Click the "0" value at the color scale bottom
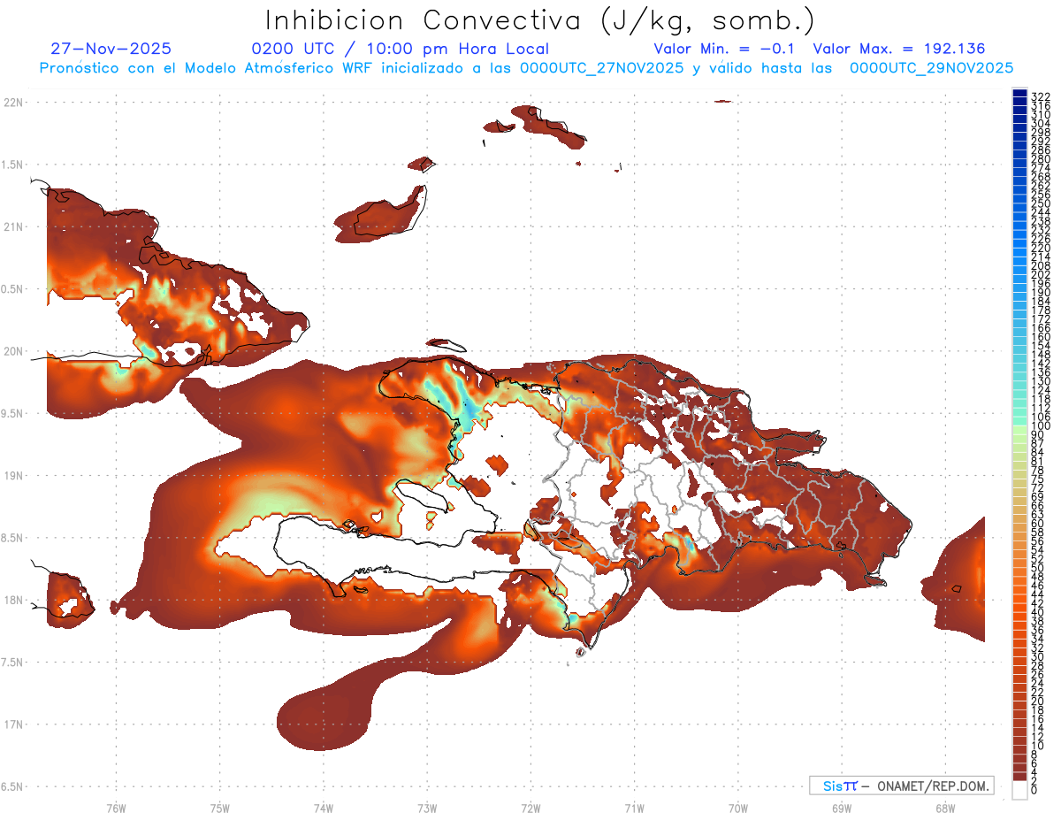 (x=1034, y=789)
